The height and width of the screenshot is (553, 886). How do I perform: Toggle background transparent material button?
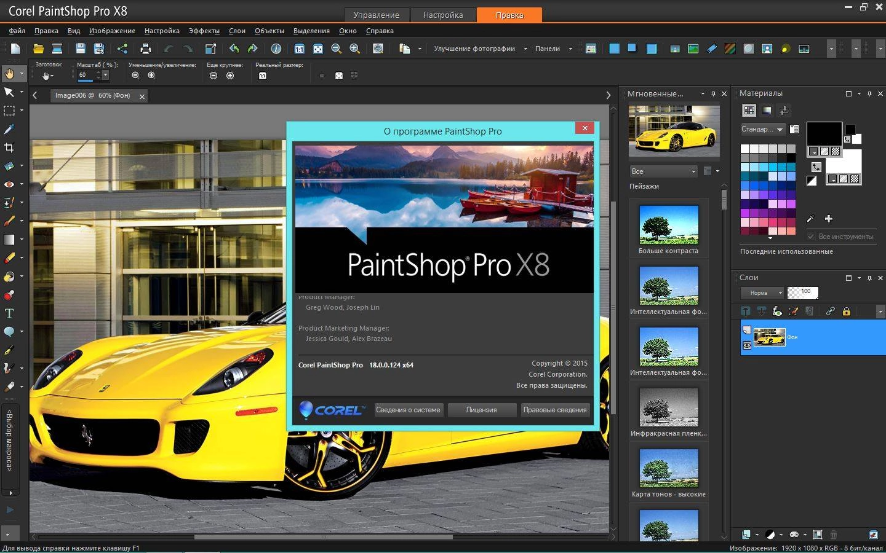(855, 179)
